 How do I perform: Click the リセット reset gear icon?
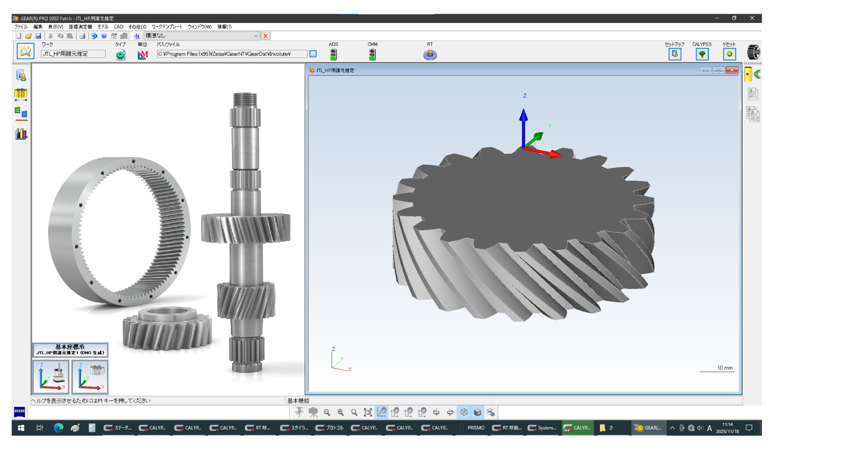pos(729,53)
